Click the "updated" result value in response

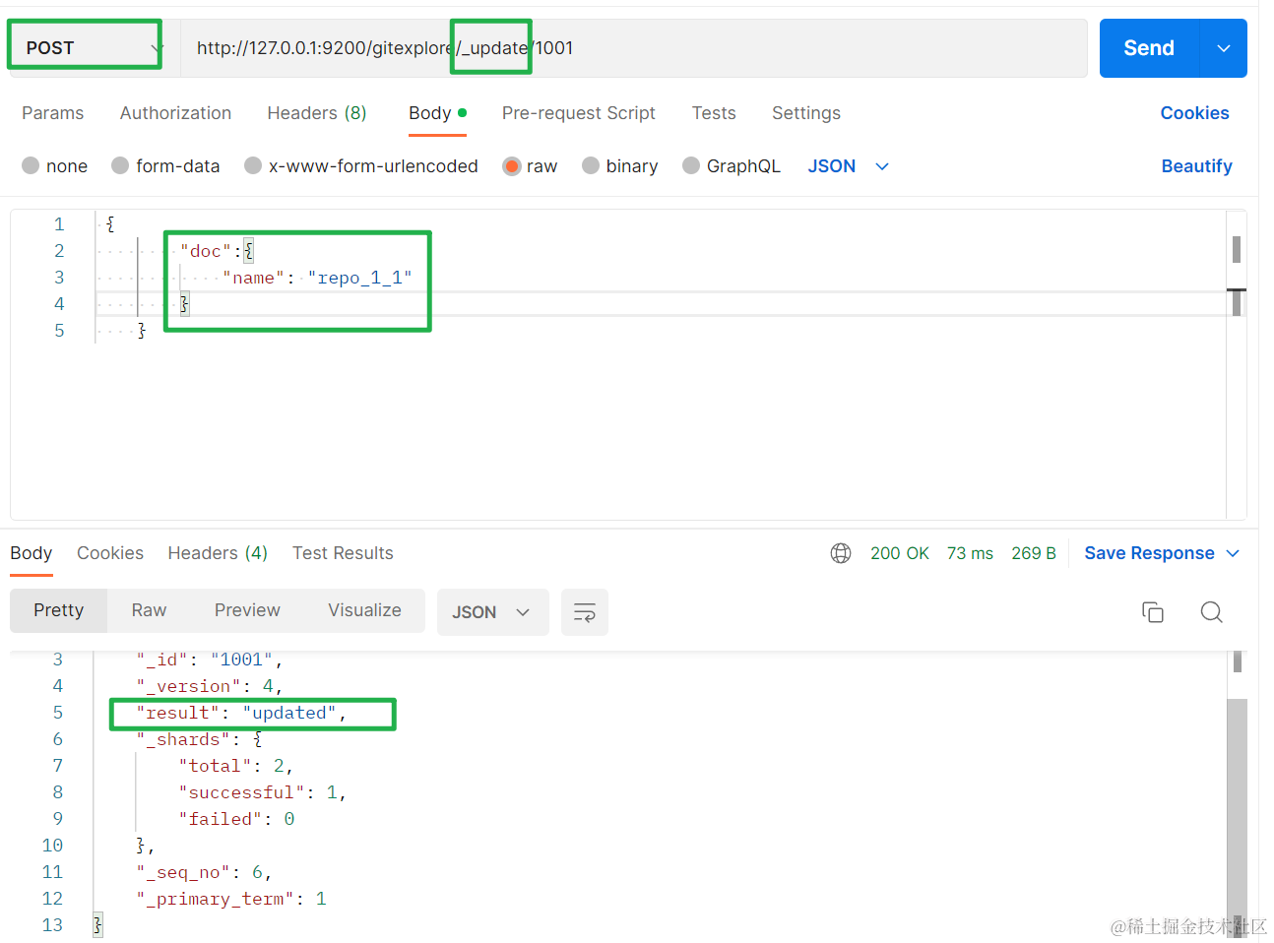[x=289, y=713]
